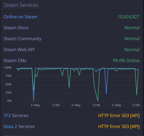
Task: Click the green line's dip to 0% at 12:00 on 4. May
Action: pyautogui.click(x=98, y=100)
